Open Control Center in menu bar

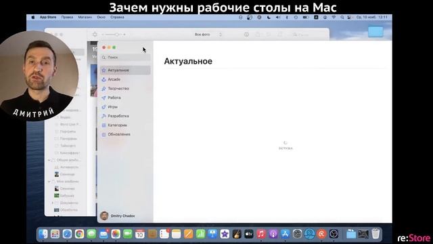(x=349, y=17)
